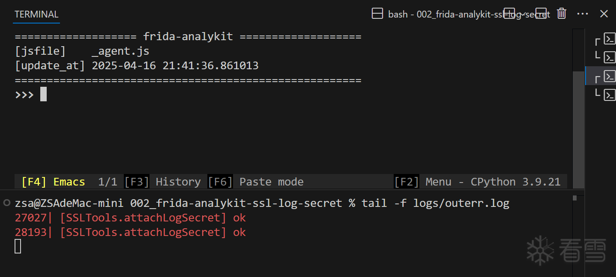Close the terminal panel with the X
The image size is (616, 277).
click(x=604, y=14)
